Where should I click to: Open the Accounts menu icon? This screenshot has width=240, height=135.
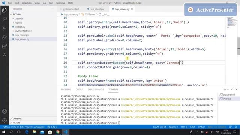click(x=4, y=111)
